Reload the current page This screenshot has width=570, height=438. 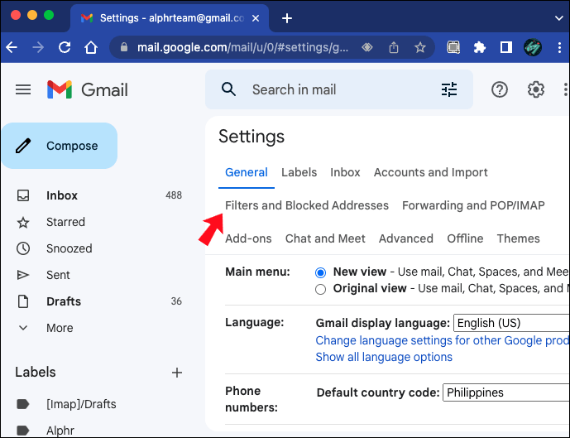pos(65,47)
